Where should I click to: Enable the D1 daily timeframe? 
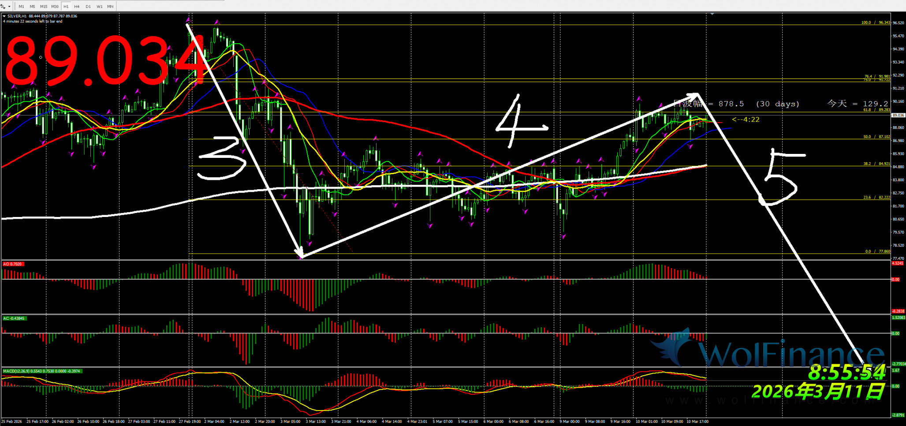88,7
